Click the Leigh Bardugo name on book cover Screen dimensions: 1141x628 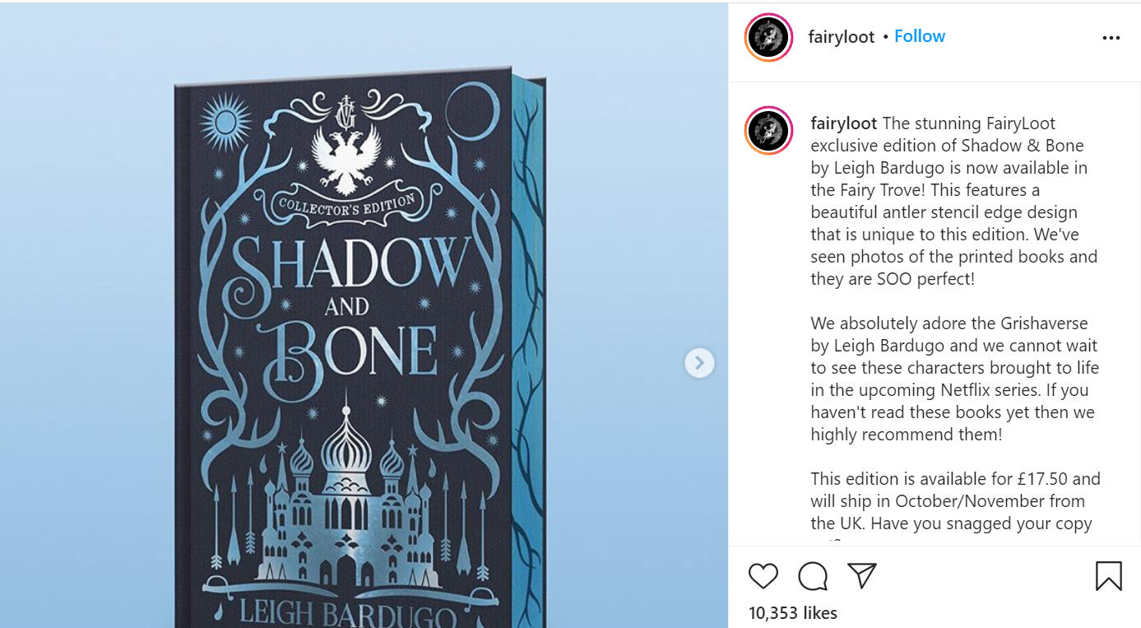[346, 615]
